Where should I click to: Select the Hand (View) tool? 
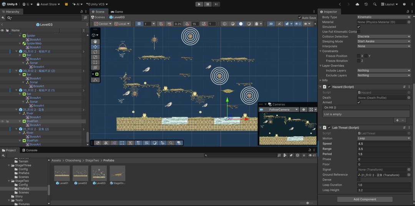[95, 41]
